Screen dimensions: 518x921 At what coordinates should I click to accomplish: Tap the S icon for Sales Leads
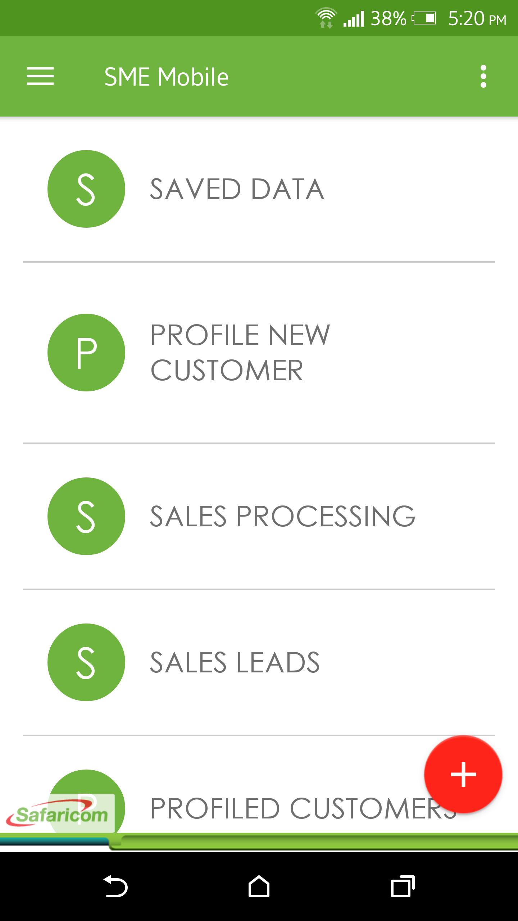[86, 662]
